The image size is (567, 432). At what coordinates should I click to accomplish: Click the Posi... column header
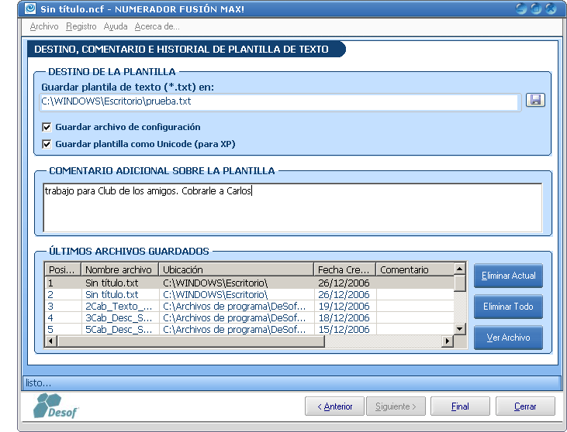(63, 269)
